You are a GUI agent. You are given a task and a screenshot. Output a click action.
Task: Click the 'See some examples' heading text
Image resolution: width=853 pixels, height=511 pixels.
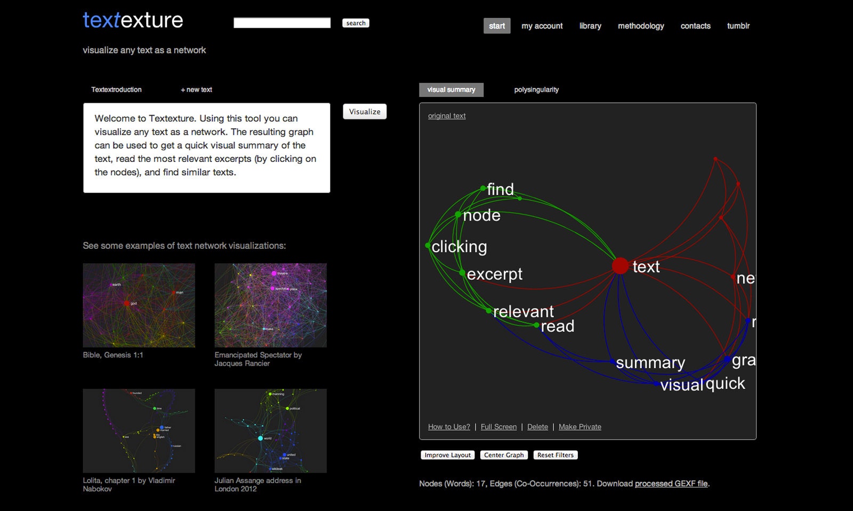(184, 246)
